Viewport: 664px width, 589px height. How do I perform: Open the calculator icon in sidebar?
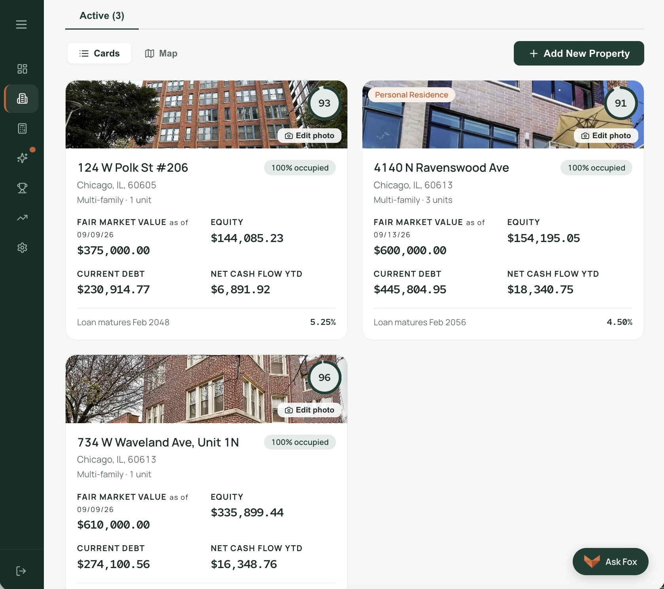tap(22, 128)
